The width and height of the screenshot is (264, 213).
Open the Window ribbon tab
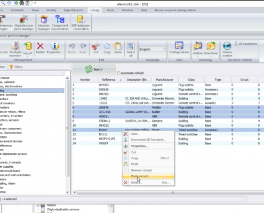pyautogui.click(x=127, y=10)
